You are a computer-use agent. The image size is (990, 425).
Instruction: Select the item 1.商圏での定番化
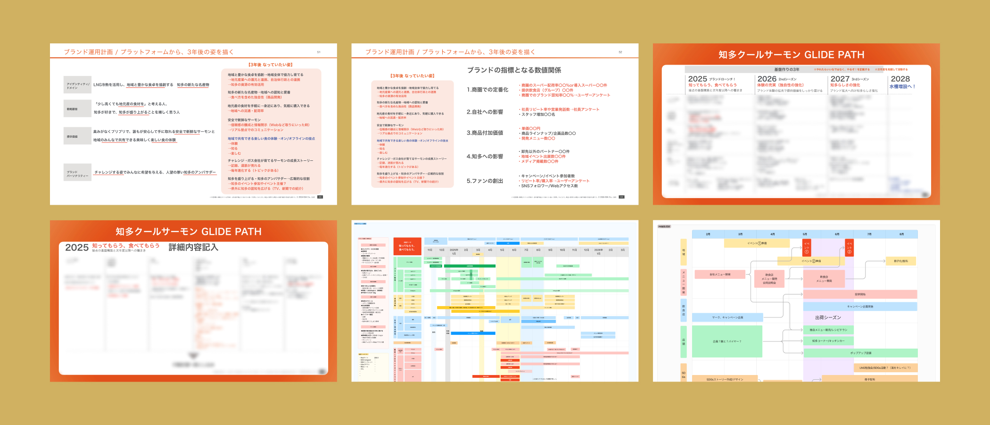(x=487, y=90)
